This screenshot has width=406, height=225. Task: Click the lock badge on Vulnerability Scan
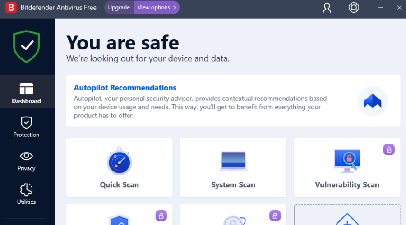tap(389, 149)
